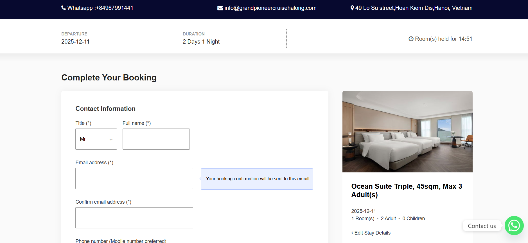Click the phone icon beside Whatsapp number
528x243 pixels.
[x=64, y=8]
